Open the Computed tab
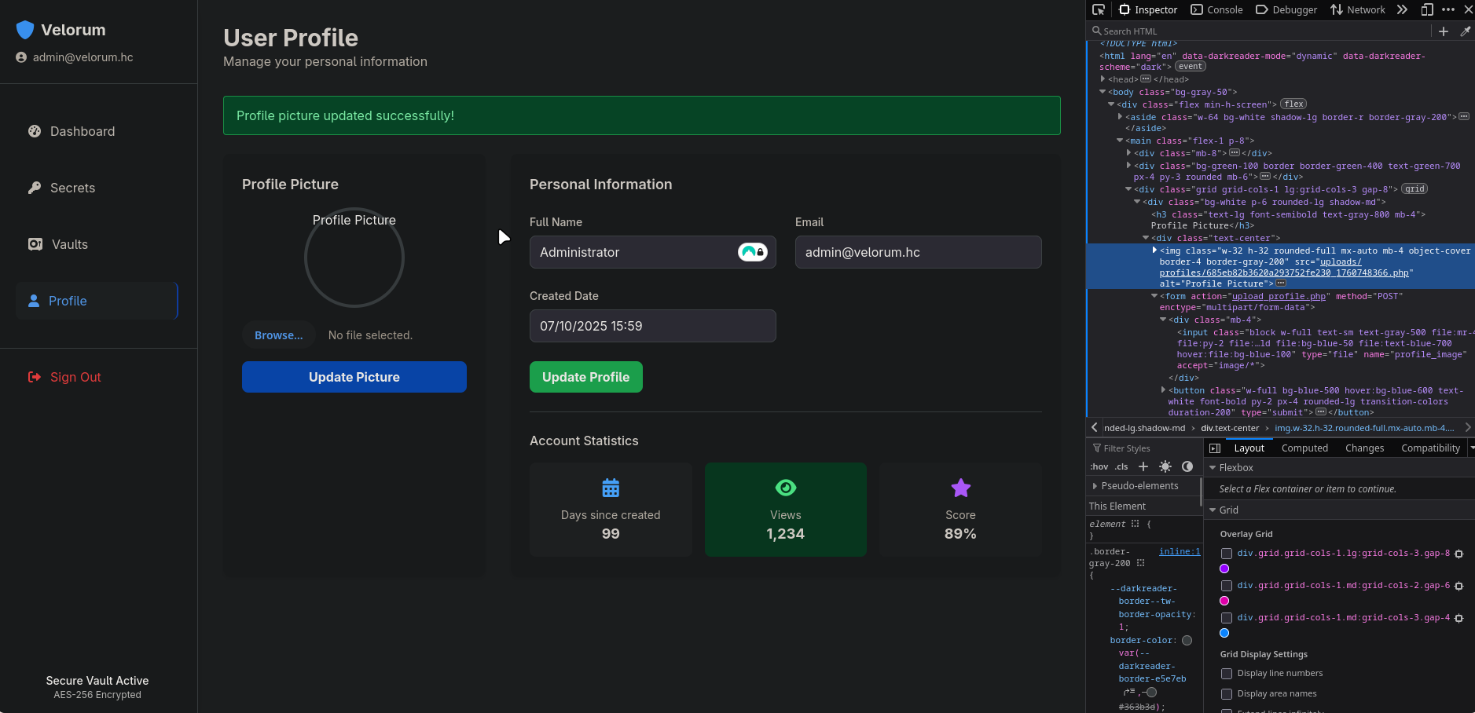The width and height of the screenshot is (1475, 713). [x=1304, y=448]
